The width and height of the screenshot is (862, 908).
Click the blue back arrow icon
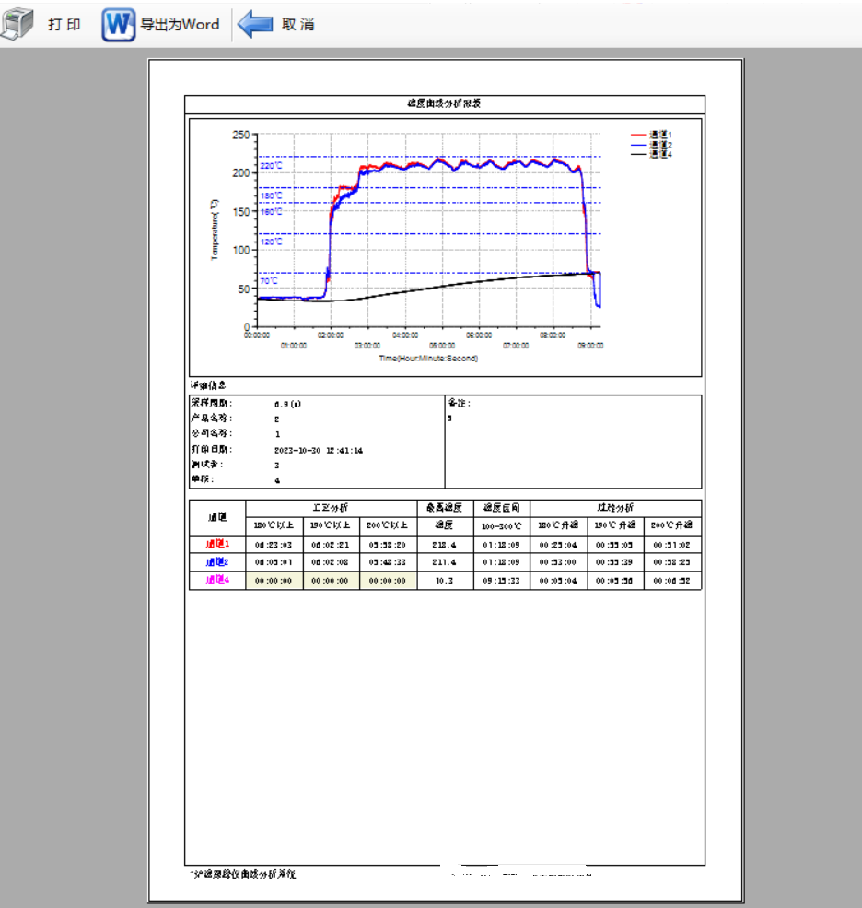255,24
